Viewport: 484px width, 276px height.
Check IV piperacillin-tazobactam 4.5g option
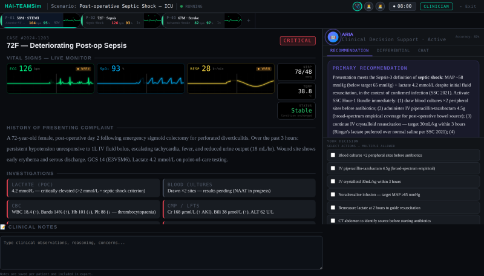333,168
